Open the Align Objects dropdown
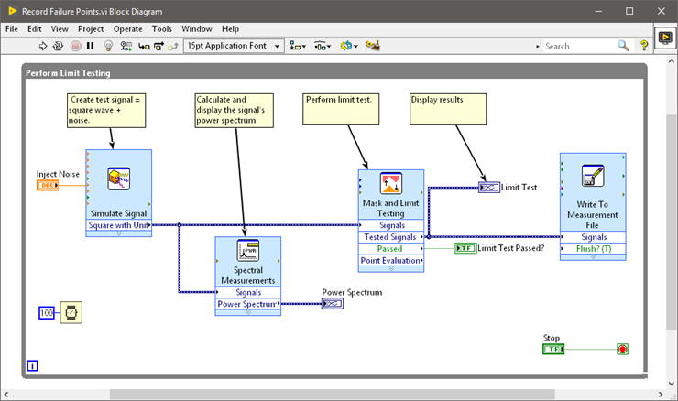 (x=298, y=45)
